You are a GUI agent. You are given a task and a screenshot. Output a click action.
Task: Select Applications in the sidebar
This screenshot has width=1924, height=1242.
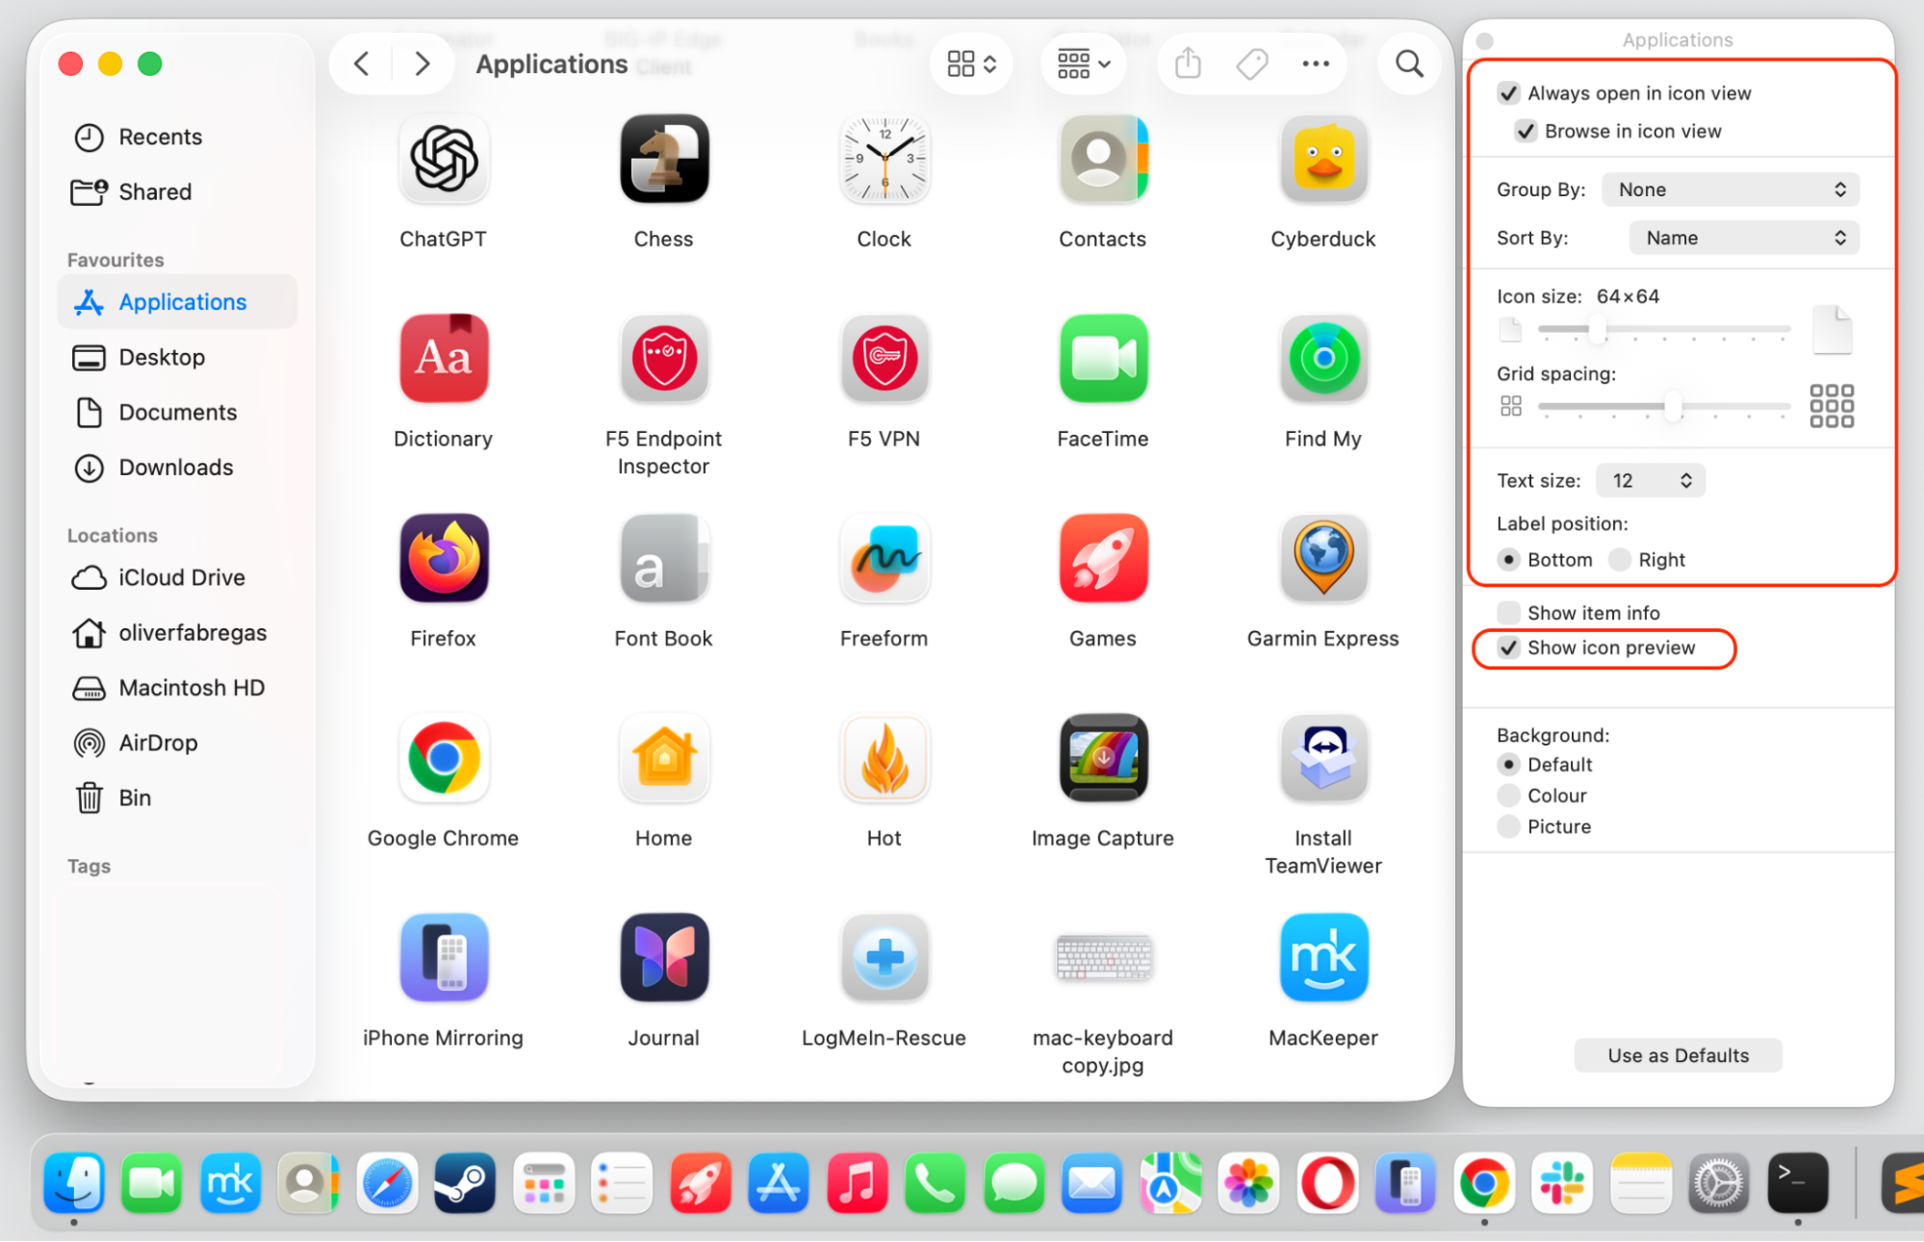pos(177,301)
